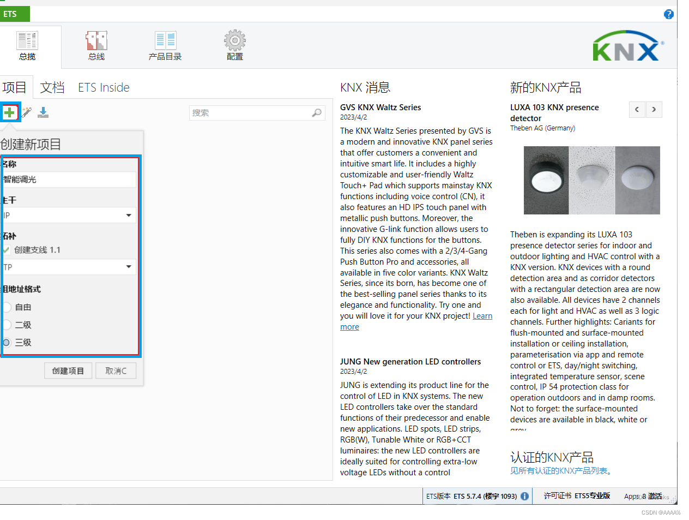Click the 取消C cancel button
The image size is (689, 520).
click(116, 370)
